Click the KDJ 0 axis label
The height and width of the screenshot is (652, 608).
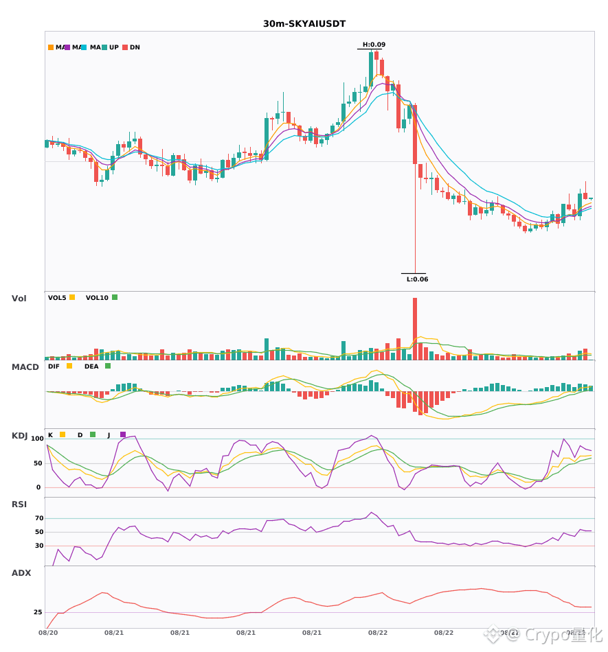[x=38, y=487]
